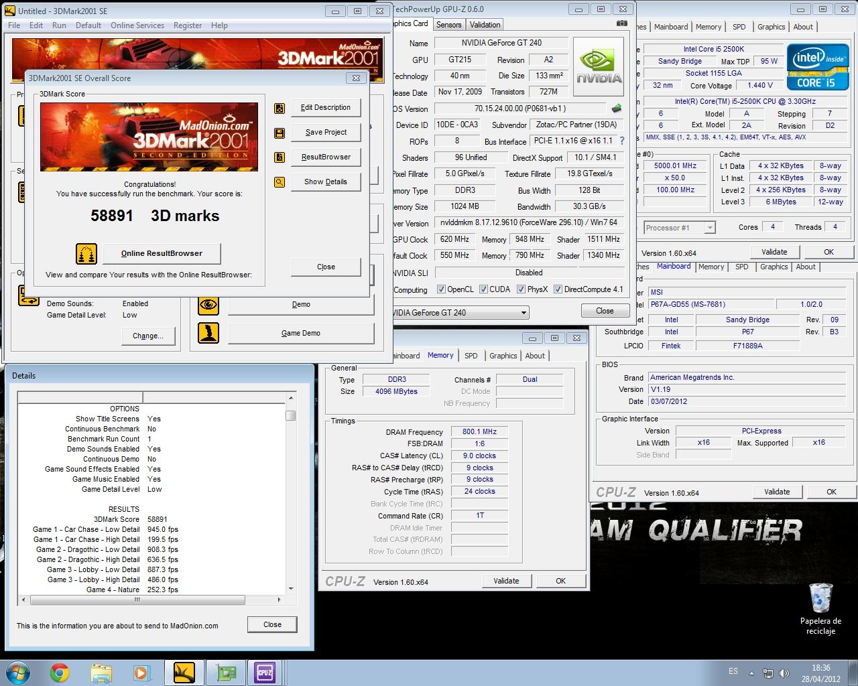Click GPU-Z camera screenshot icon
The image size is (858, 686).
tap(622, 23)
